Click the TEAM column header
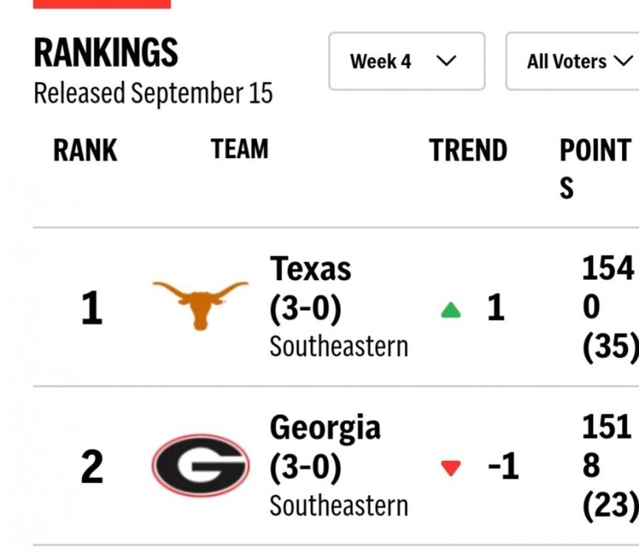Viewport: 639px width, 554px height. 239,149
